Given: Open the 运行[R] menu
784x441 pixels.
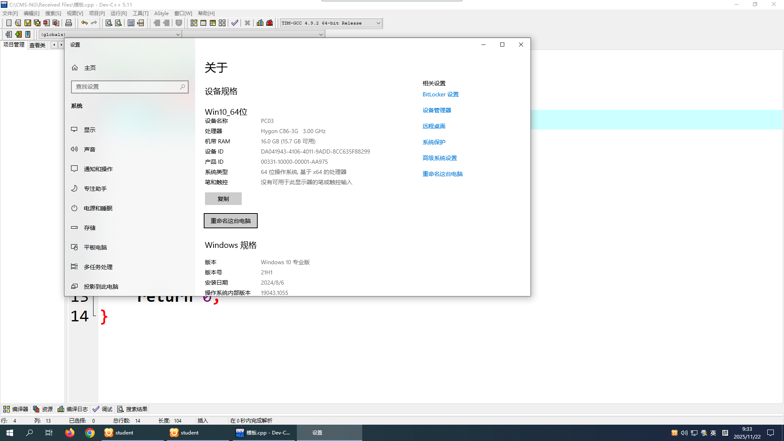Looking at the screenshot, I should click(118, 13).
